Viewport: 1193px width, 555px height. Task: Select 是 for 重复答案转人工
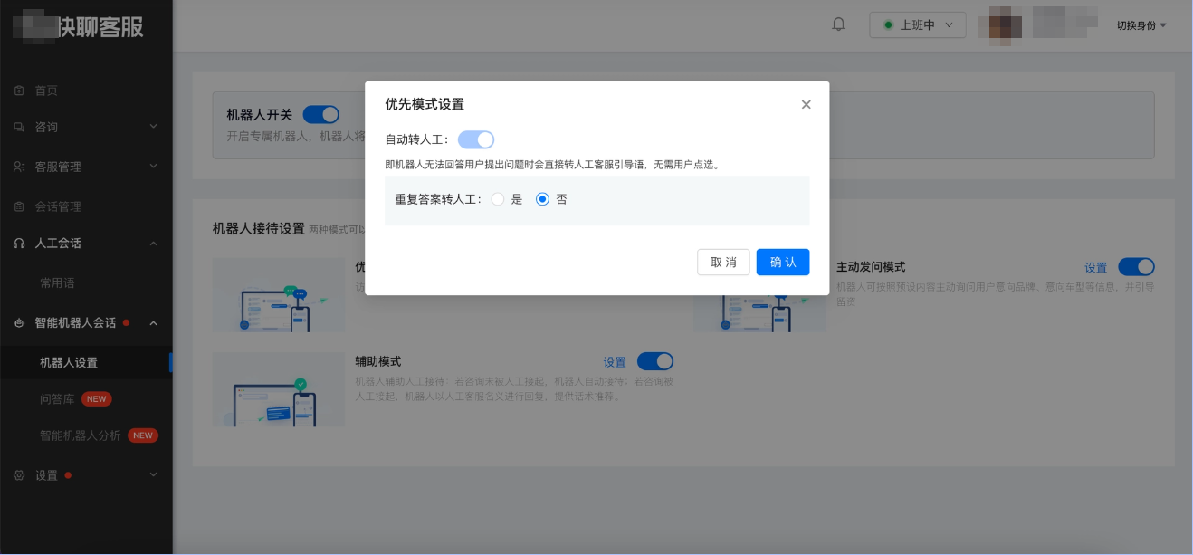pos(498,198)
